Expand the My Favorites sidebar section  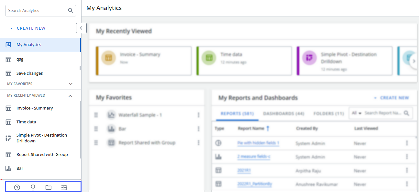(x=71, y=84)
